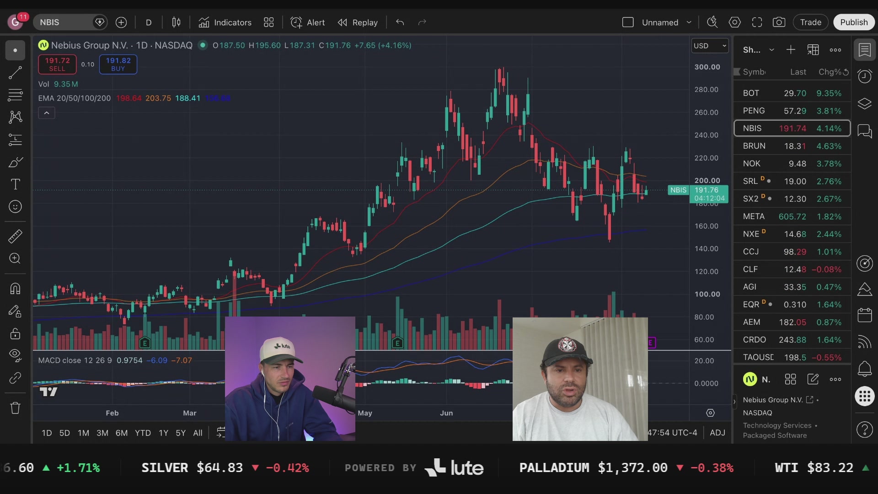Select the All time range

[x=198, y=433]
